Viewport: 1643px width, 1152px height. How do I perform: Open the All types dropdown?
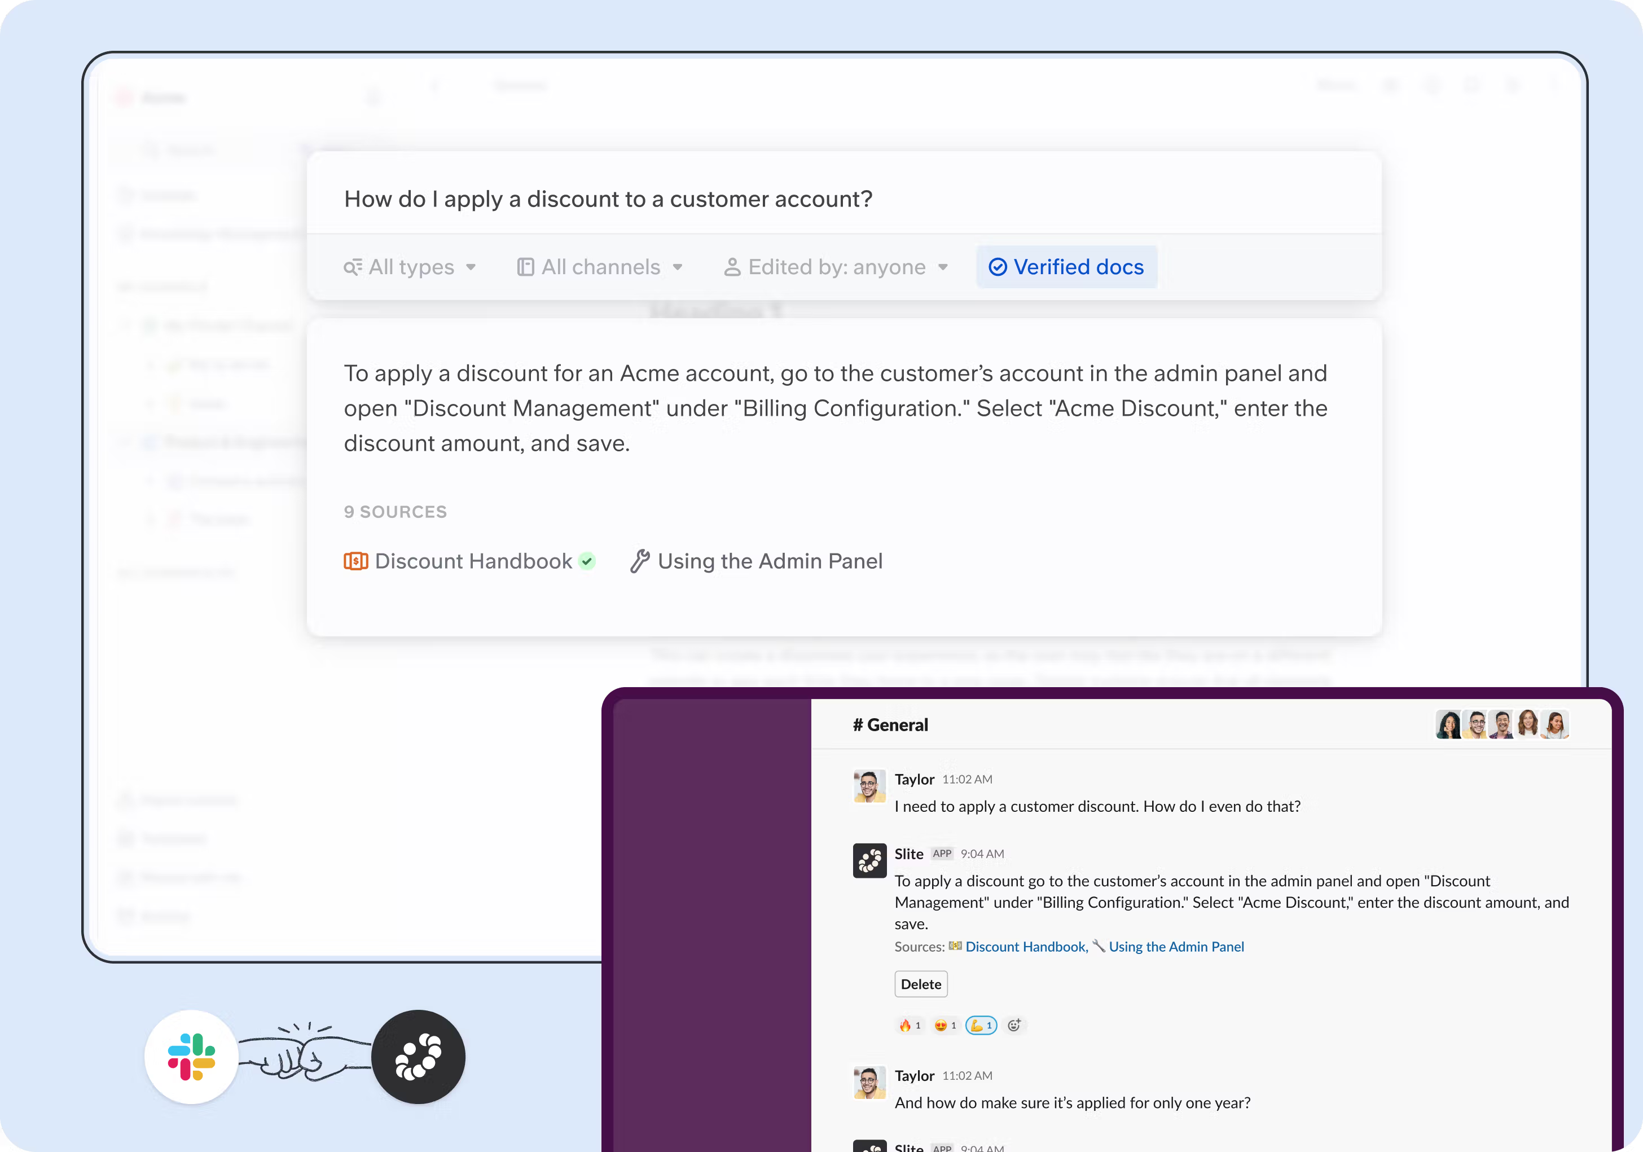tap(410, 267)
